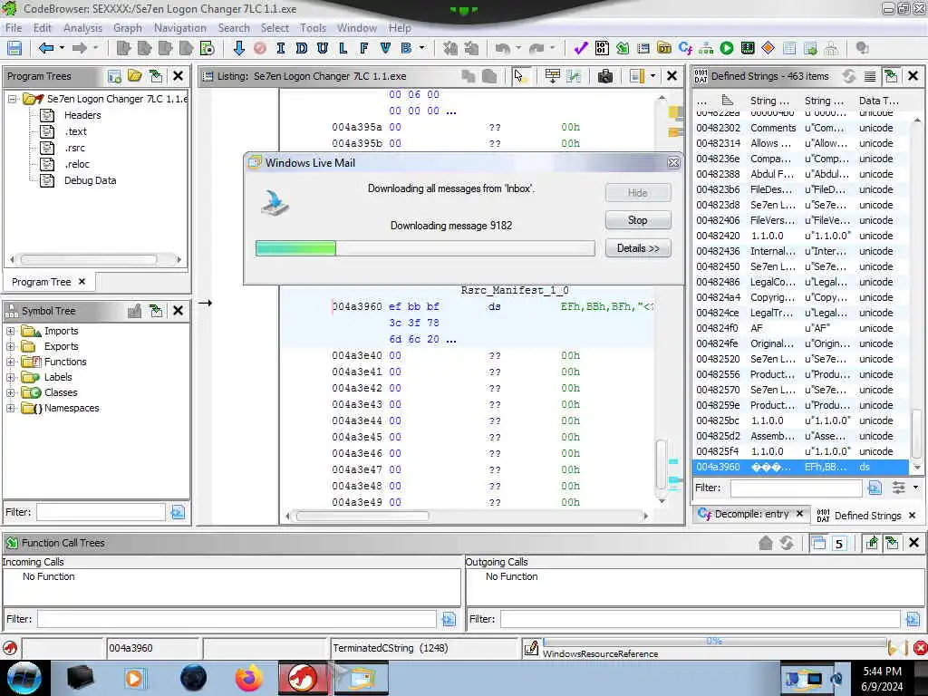Click the 'L' next label icon
Viewport: 928px width, 696px height.
click(343, 49)
